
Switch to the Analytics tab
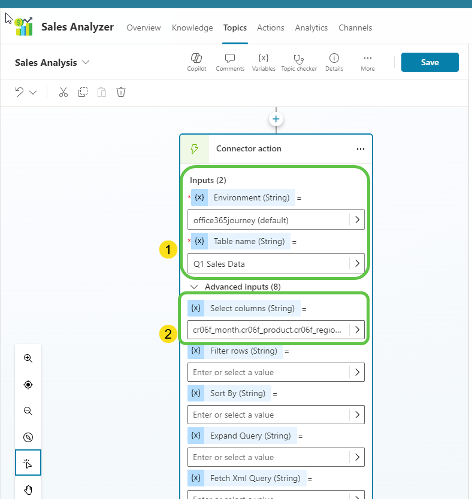click(x=311, y=28)
